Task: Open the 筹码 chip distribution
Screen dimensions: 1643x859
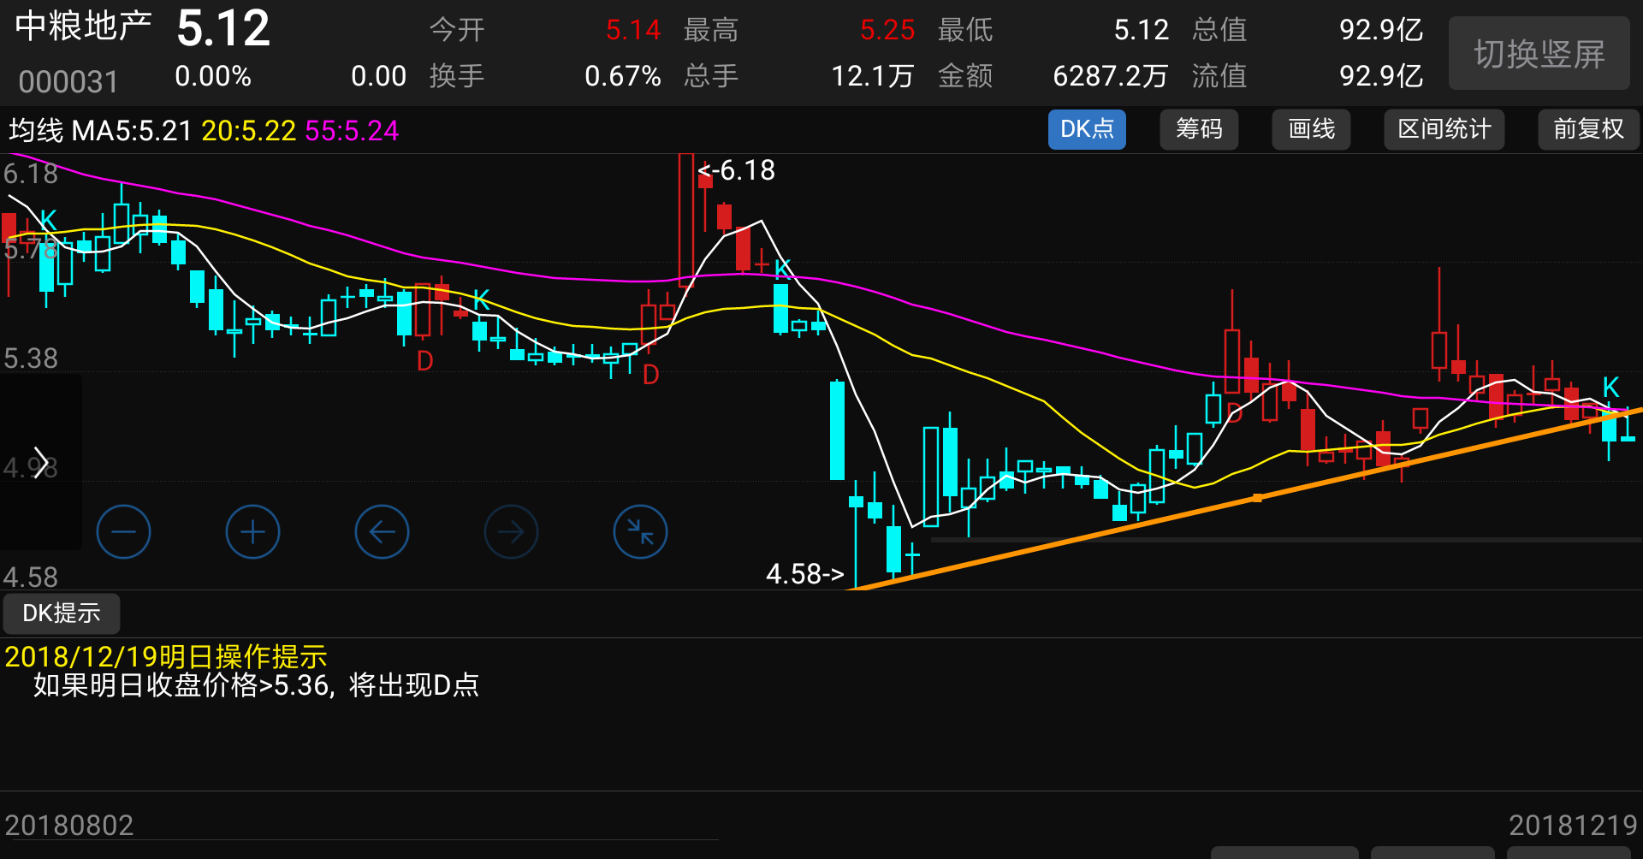Action: pyautogui.click(x=1199, y=129)
